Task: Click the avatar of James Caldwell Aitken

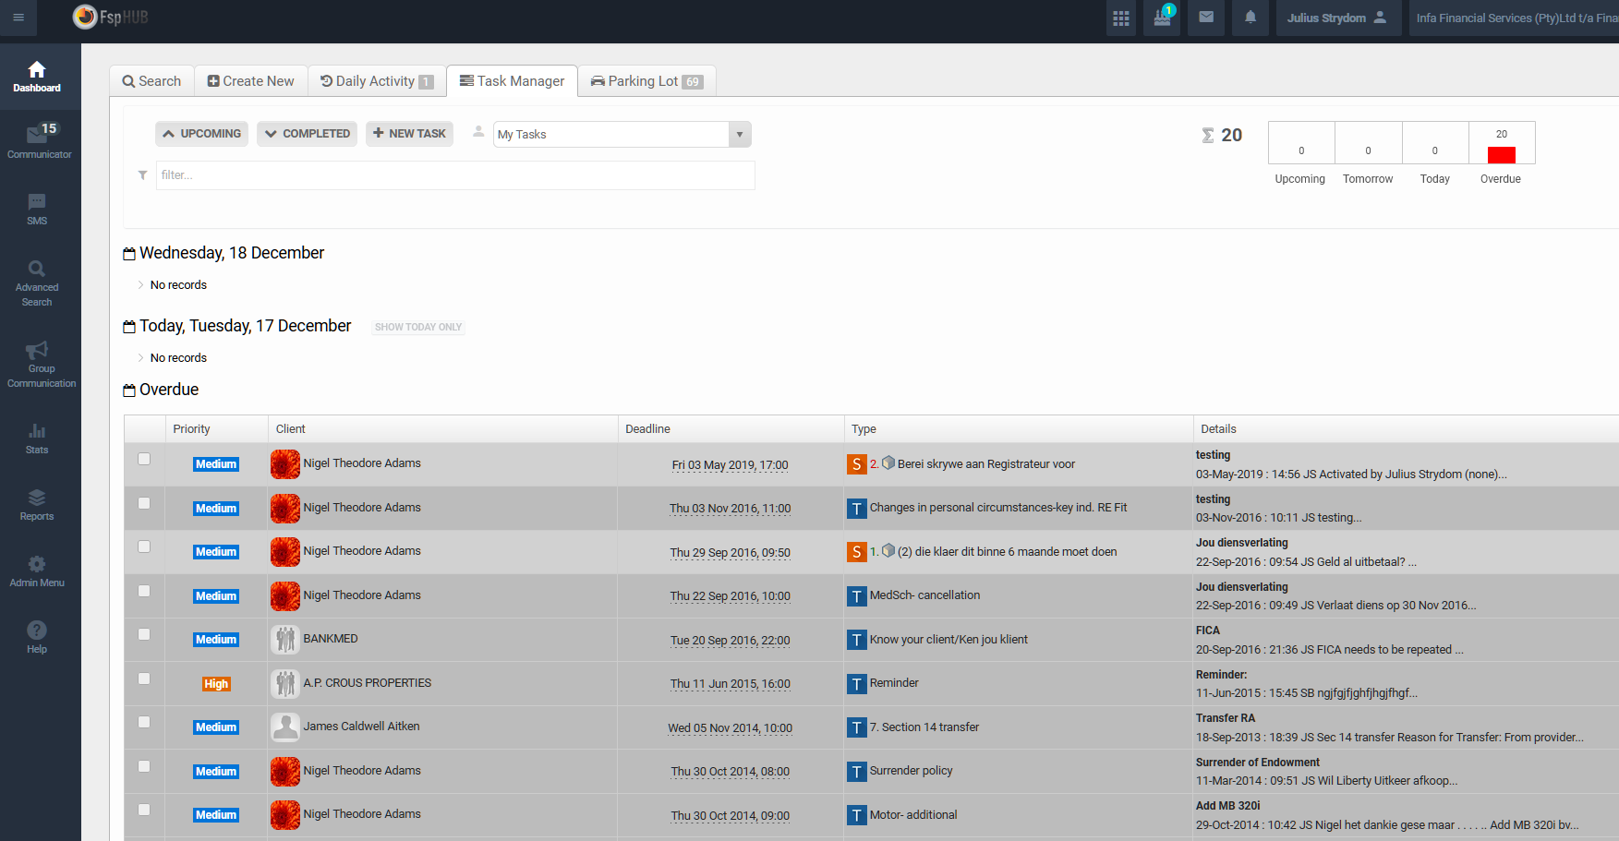Action: (285, 727)
